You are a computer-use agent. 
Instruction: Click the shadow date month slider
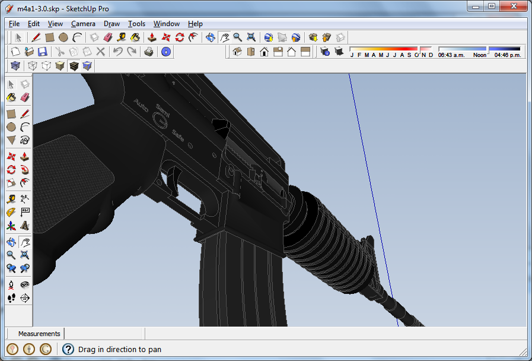(x=391, y=49)
